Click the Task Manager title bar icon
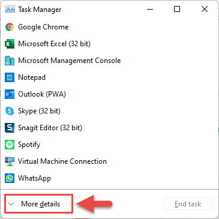The height and width of the screenshot is (219, 219). (10, 9)
